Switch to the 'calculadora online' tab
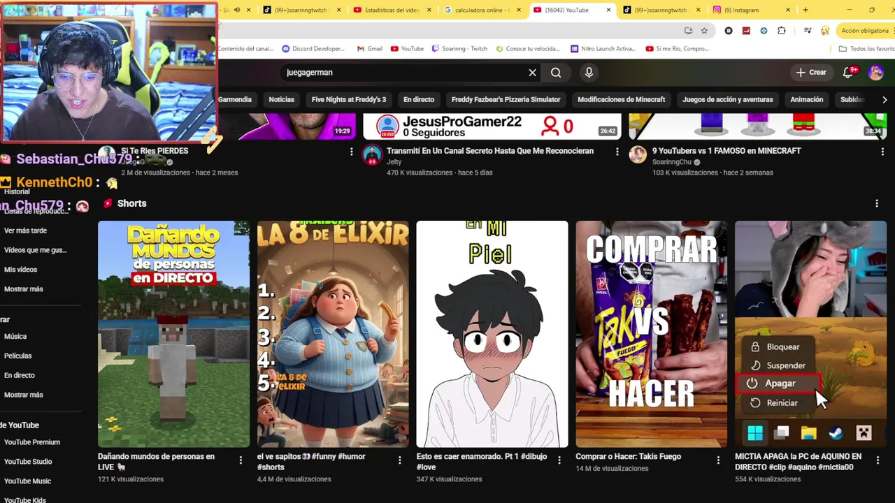 click(482, 10)
